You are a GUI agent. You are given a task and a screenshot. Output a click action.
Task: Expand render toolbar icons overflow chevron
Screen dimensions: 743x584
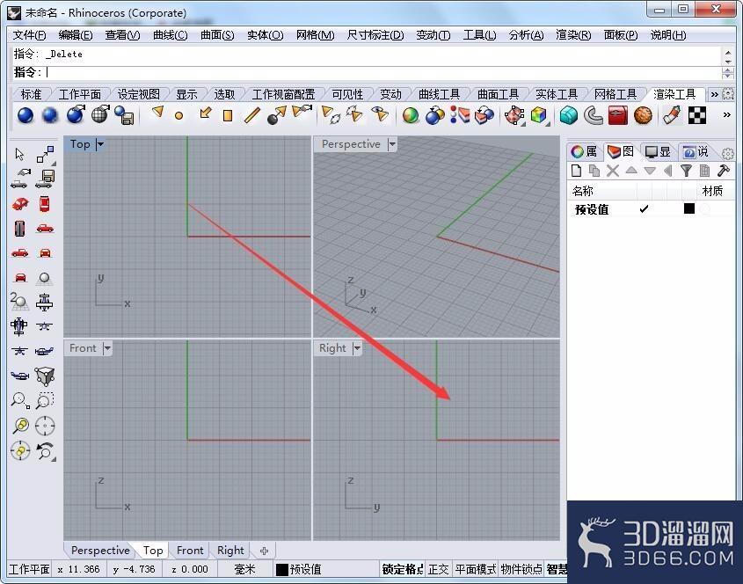click(x=726, y=114)
